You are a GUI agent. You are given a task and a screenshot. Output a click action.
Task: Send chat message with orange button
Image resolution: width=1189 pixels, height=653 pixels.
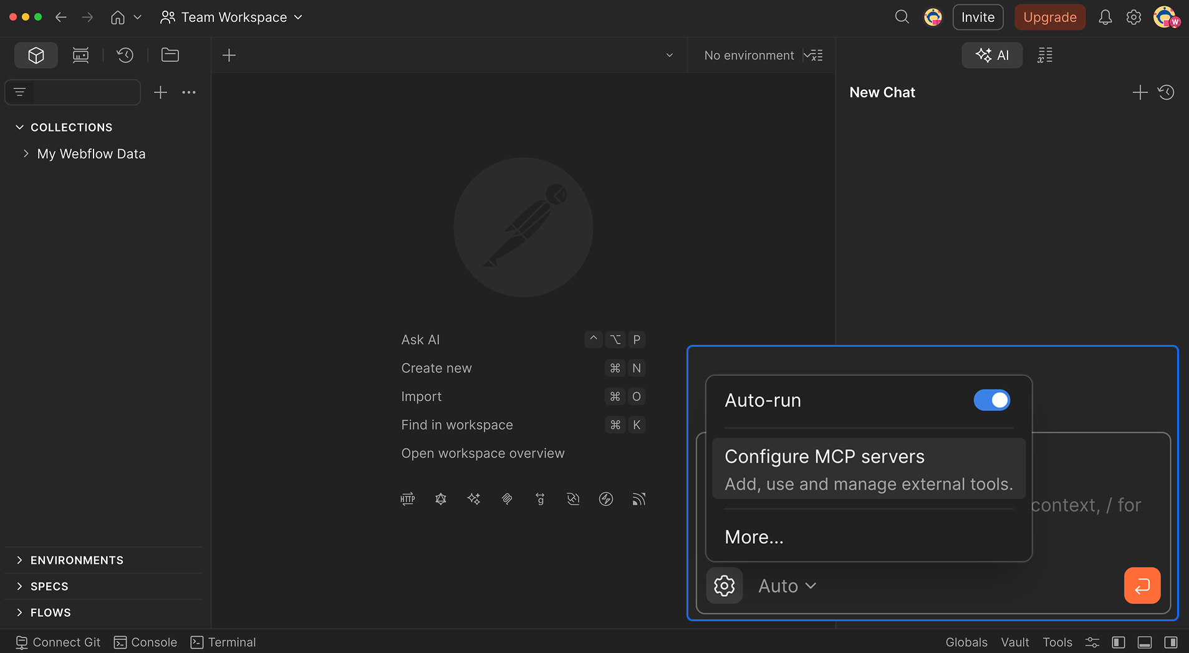pos(1142,586)
